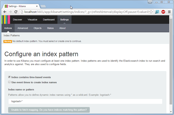
Task: Switch to the Status sub-tab
Action: (50, 28)
